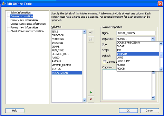164x116 pixels.
Task: Open Foreign Key Information page
Action: tap(24, 28)
